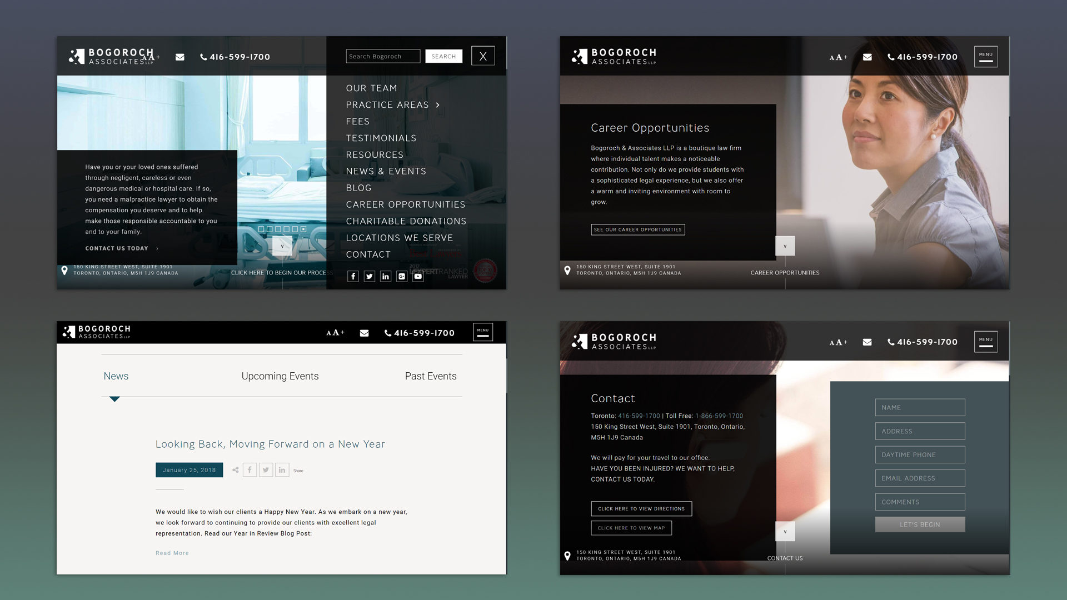Select the third slide indicator square
This screenshot has width=1067, height=600.
tap(278, 229)
